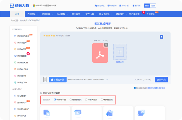182x120 pixels.
Task: Open PPT转PDF in sidebar
Action: point(22,116)
